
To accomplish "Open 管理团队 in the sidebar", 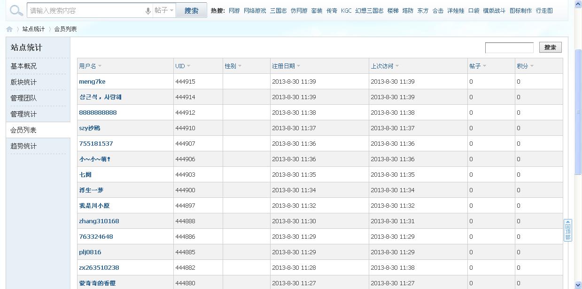I will click(x=23, y=98).
